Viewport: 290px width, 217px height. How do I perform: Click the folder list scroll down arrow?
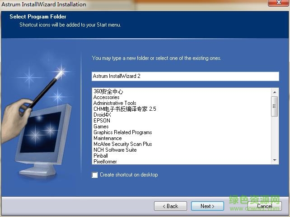click(275, 160)
